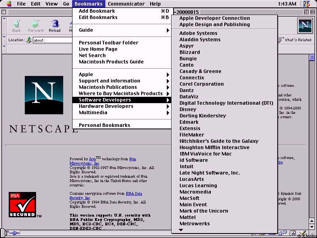Open Apple Design and Publishing bookmark
The width and height of the screenshot is (317, 238).
(x=224, y=25)
